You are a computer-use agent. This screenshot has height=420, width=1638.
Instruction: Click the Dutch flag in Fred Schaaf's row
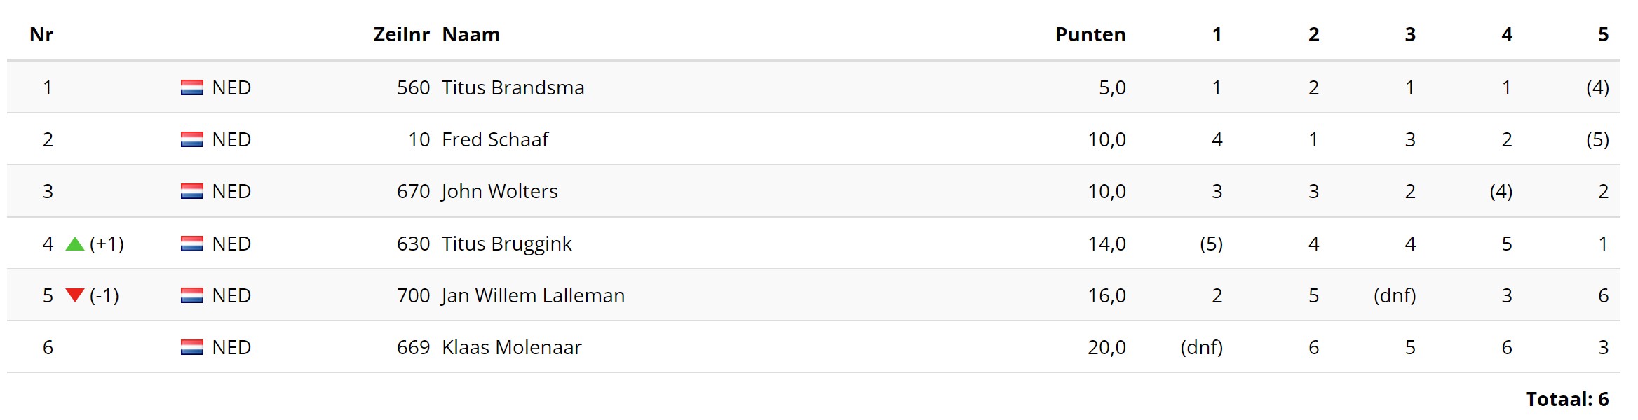click(x=191, y=139)
